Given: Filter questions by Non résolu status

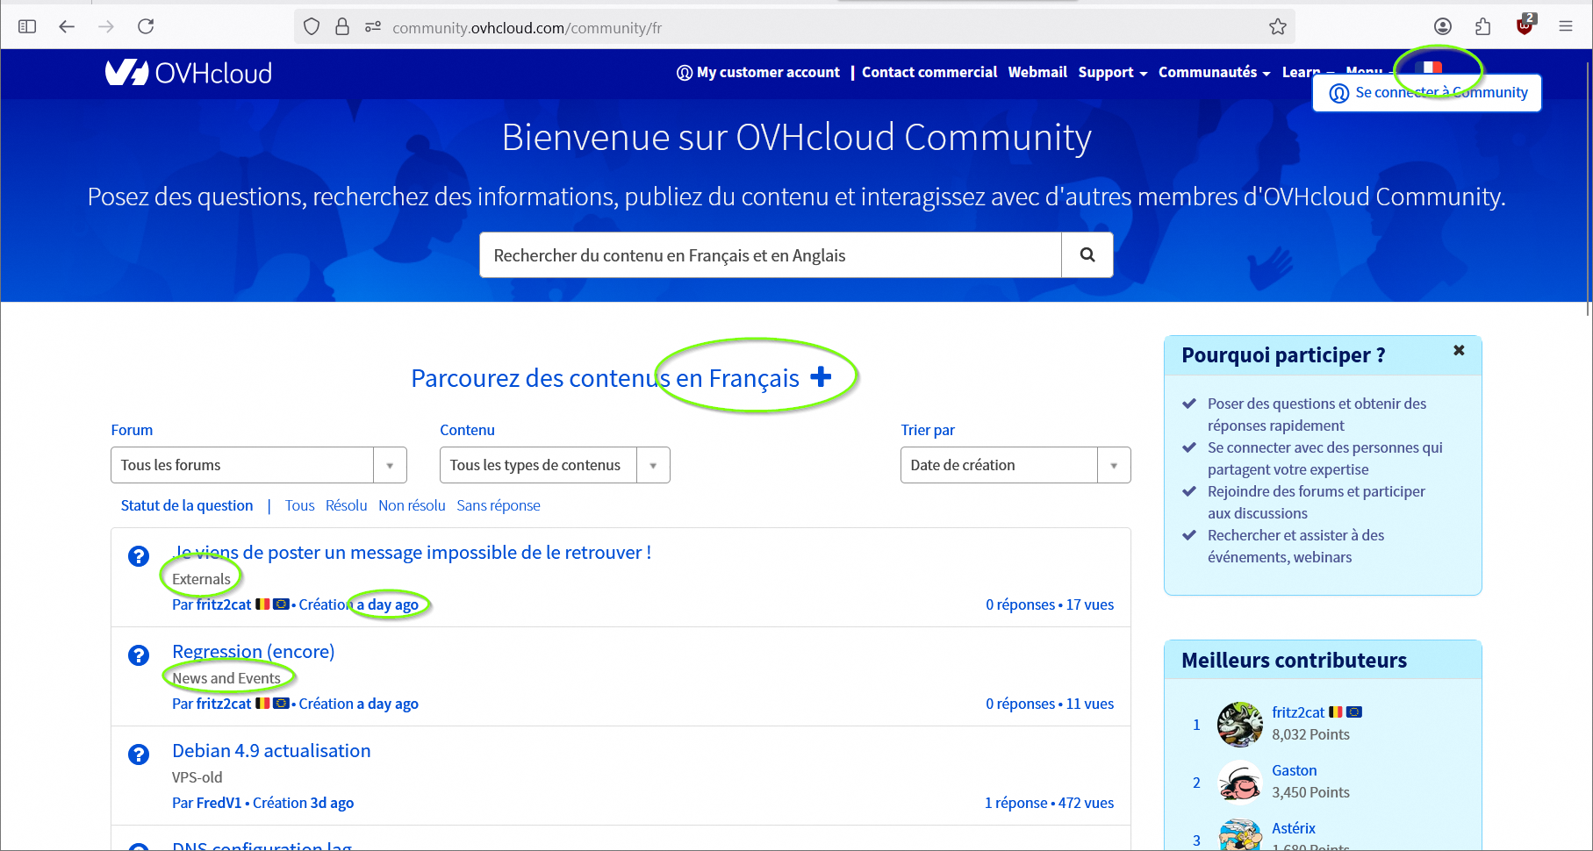Looking at the screenshot, I should (x=412, y=505).
